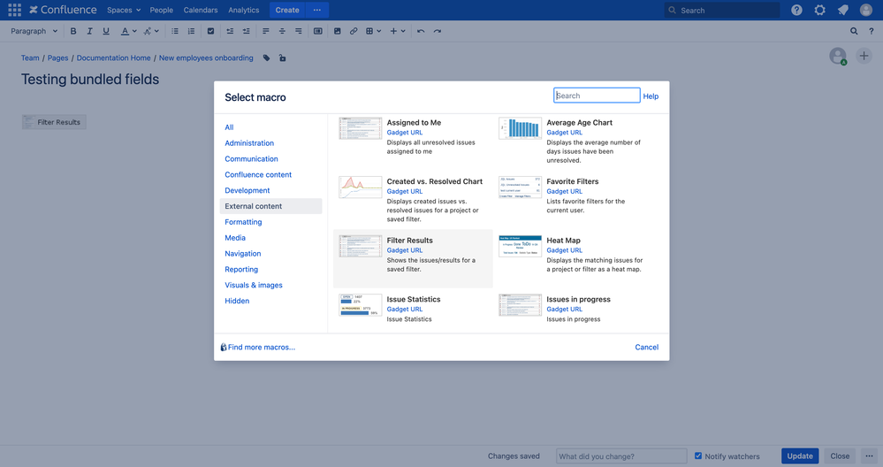Outdent the current paragraph
The width and height of the screenshot is (883, 467).
230,31
